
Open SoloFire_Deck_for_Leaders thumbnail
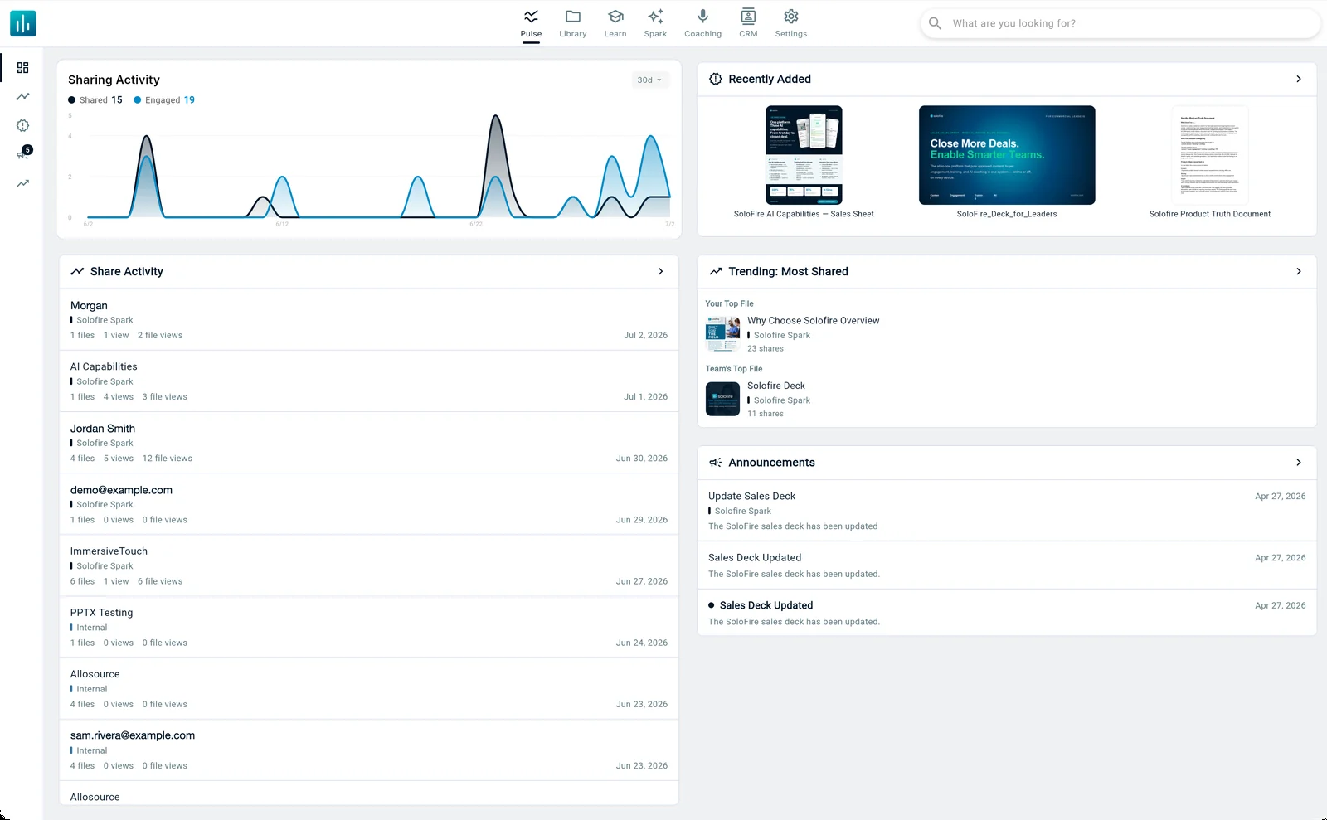[1007, 155]
